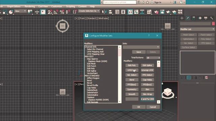Open the Rendered Frame Window icon
The image size is (216, 121).
[x=162, y=12]
